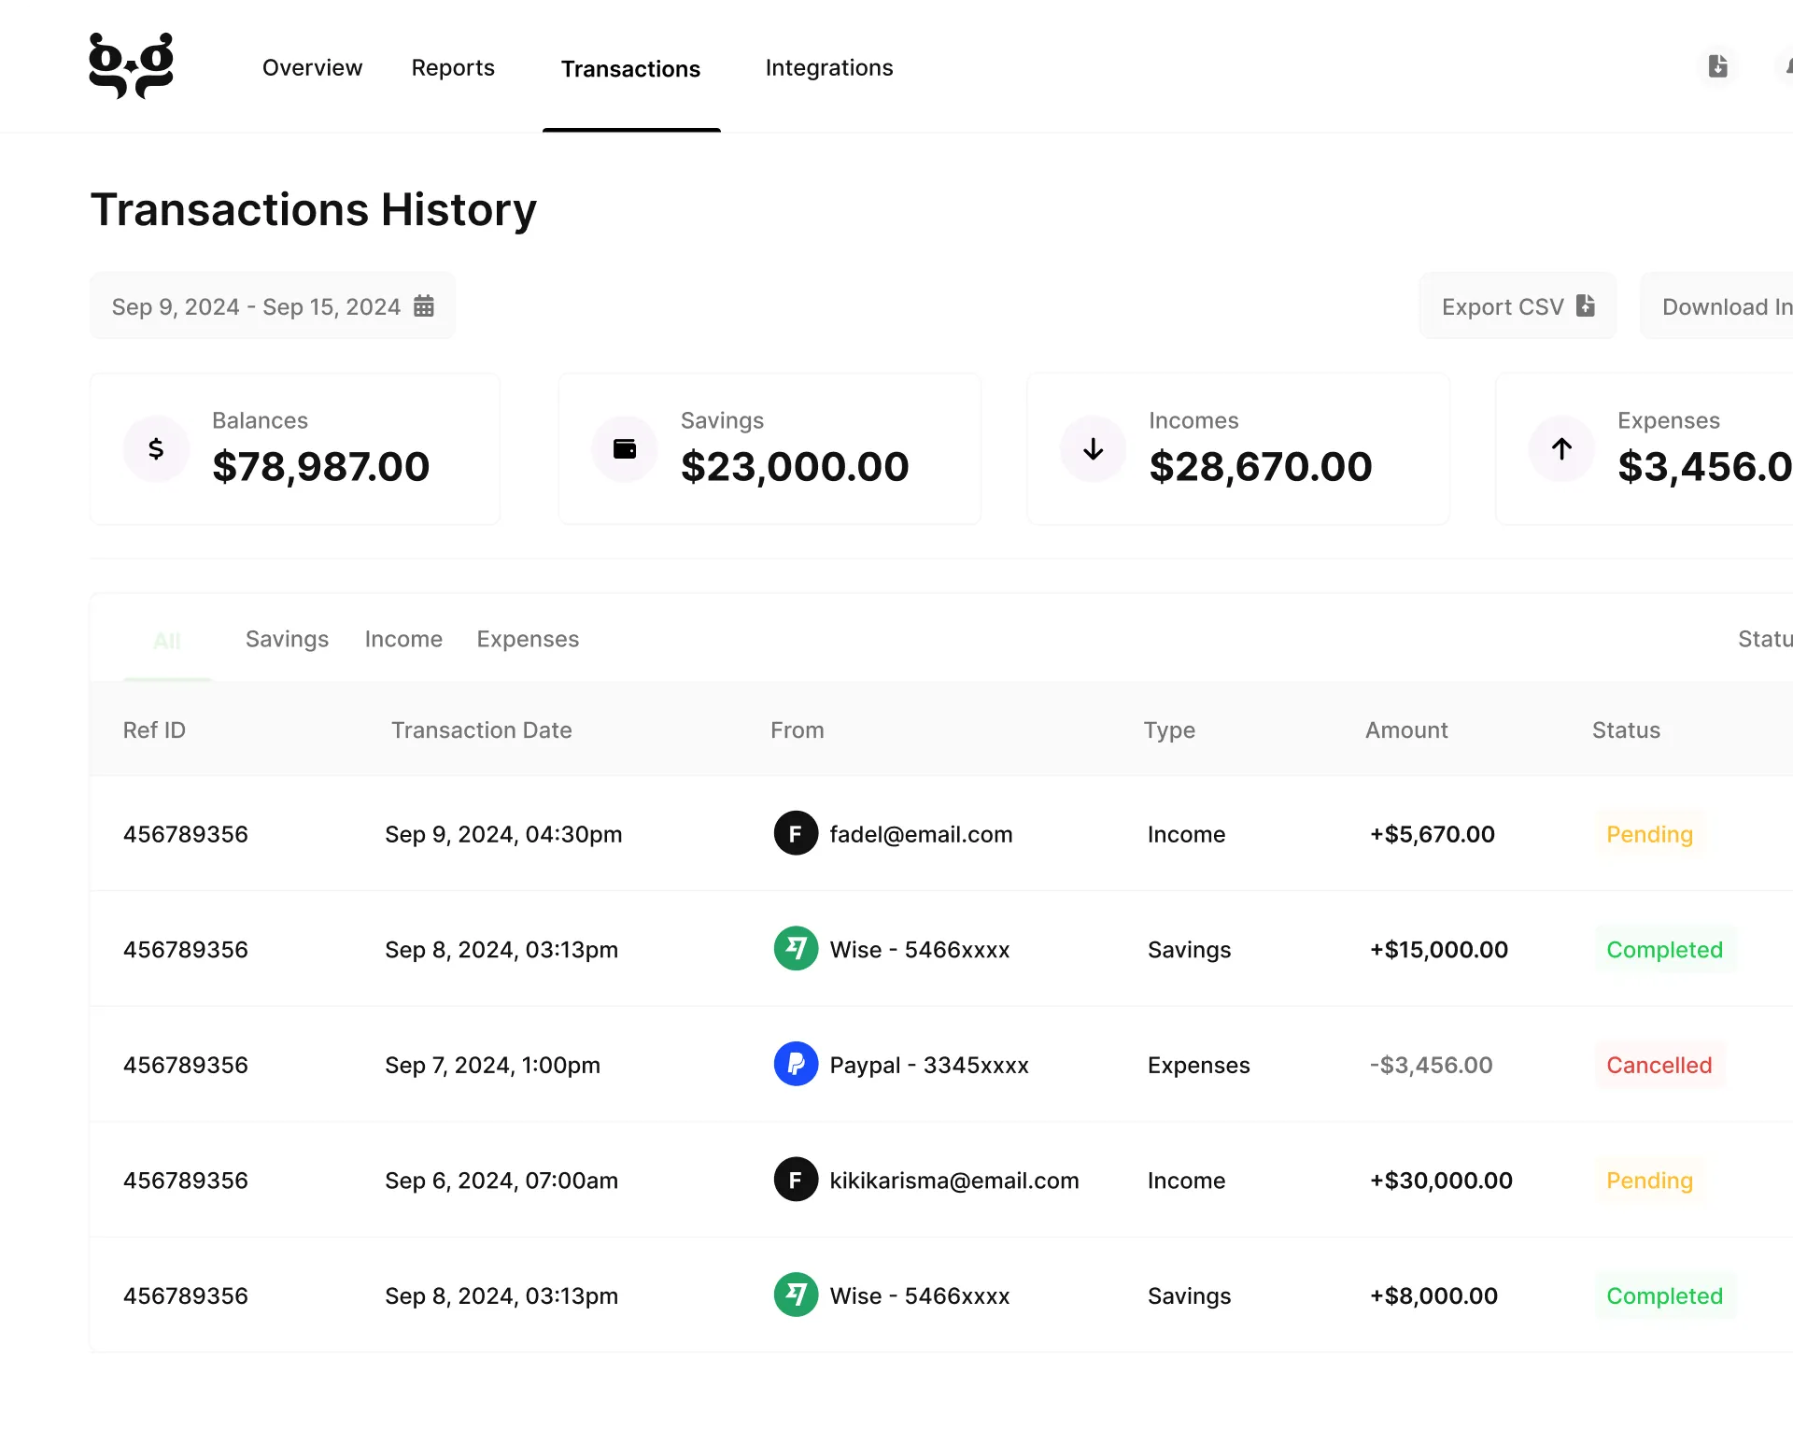Image resolution: width=1793 pixels, height=1429 pixels.
Task: Click calendar icon in date range field
Action: pos(424,306)
